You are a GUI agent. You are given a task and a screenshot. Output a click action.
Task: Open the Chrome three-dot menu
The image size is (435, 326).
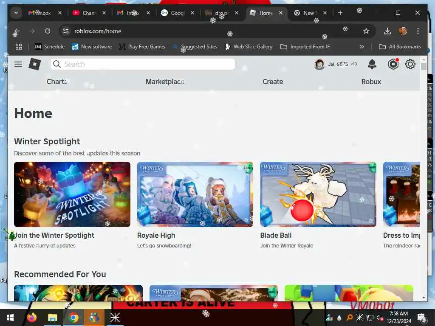[418, 31]
